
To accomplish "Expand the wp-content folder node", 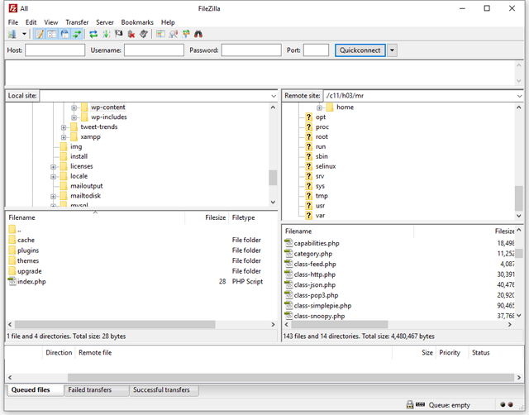I will [74, 107].
